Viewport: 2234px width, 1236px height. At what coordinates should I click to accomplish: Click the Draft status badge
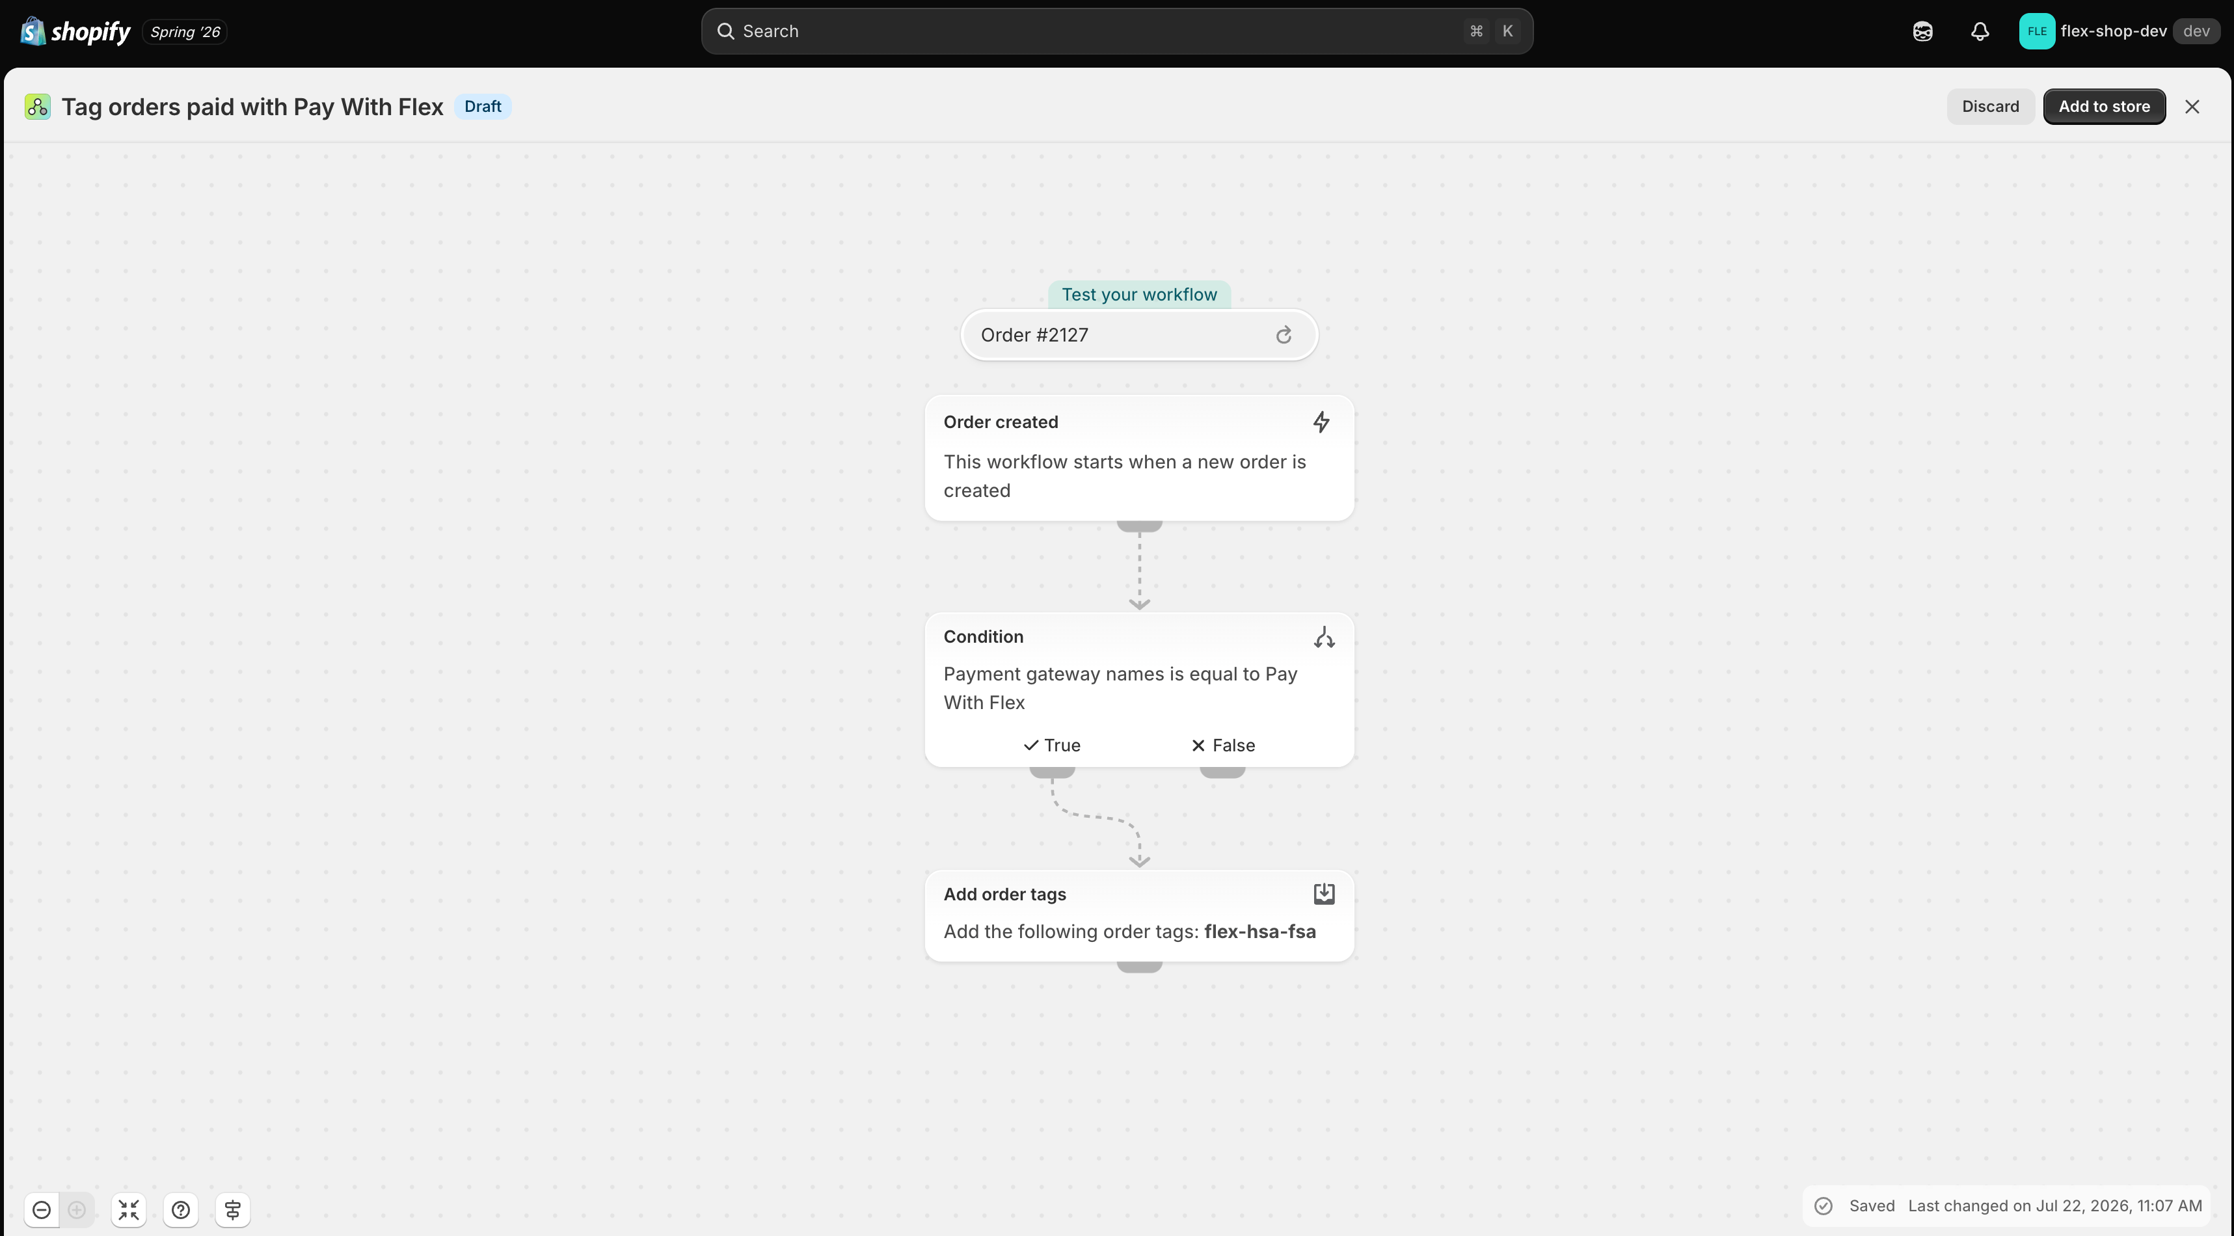point(483,107)
